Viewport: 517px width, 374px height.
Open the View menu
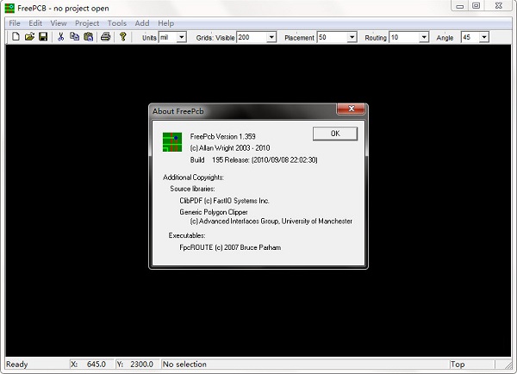[59, 23]
